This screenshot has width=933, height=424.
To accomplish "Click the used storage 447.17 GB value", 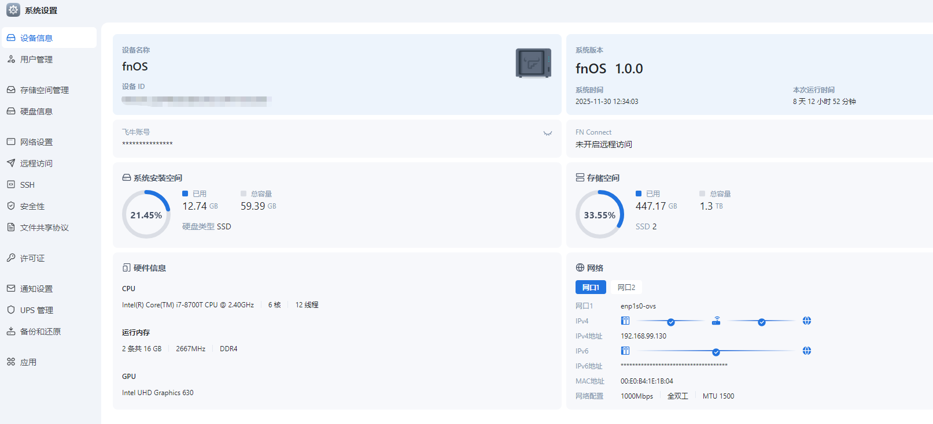I will [x=657, y=206].
